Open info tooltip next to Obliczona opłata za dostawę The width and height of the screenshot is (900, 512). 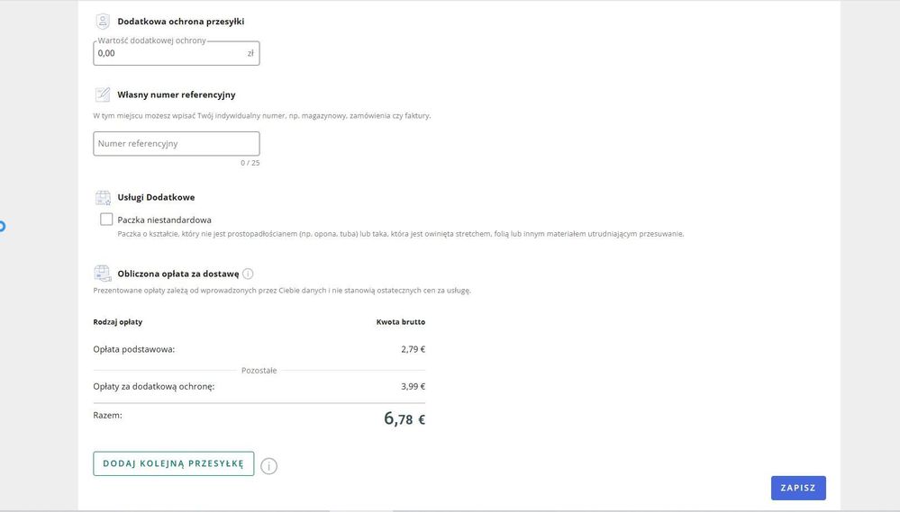(248, 274)
